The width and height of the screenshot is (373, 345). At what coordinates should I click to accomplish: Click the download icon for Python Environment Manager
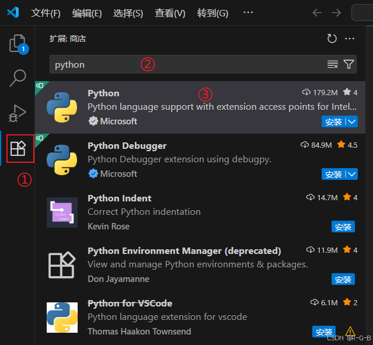pos(310,250)
